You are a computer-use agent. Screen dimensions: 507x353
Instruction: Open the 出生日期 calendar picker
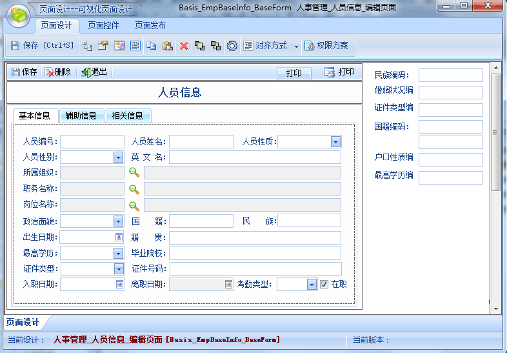[x=119, y=237]
